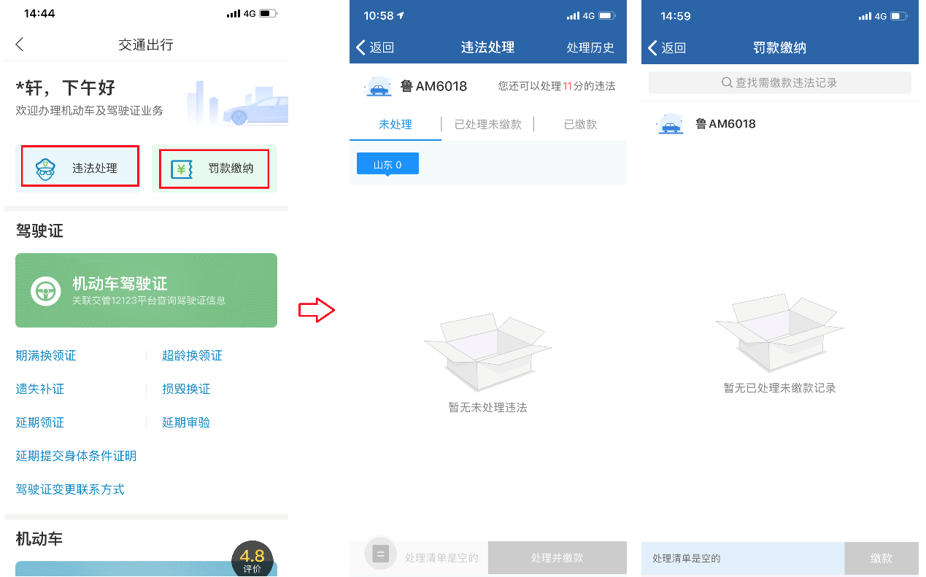
Task: Expand the 山东 0 province filter
Action: (387, 164)
